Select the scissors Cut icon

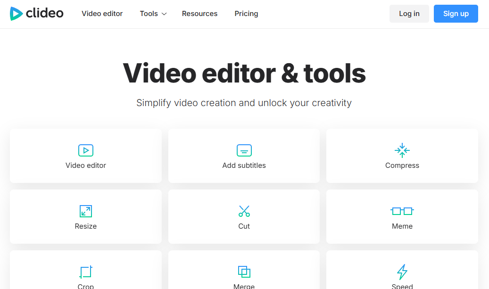(244, 211)
